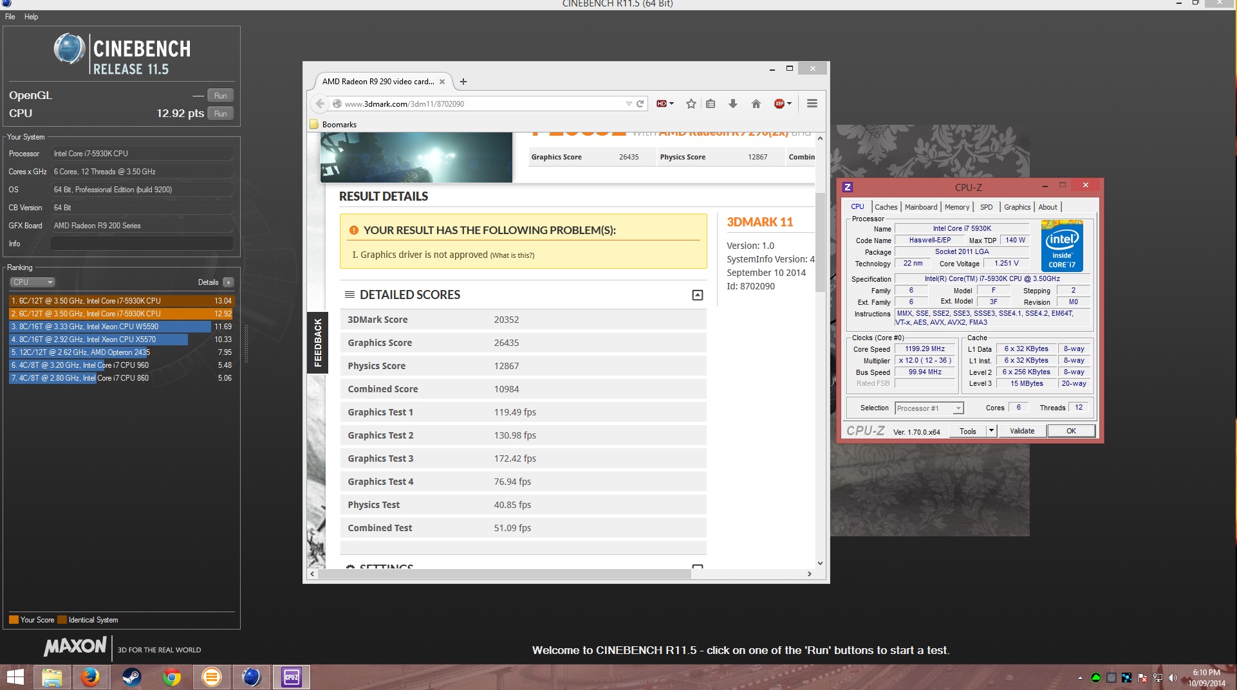Click the Detailed Scores list icon
1237x690 pixels.
pyautogui.click(x=349, y=295)
